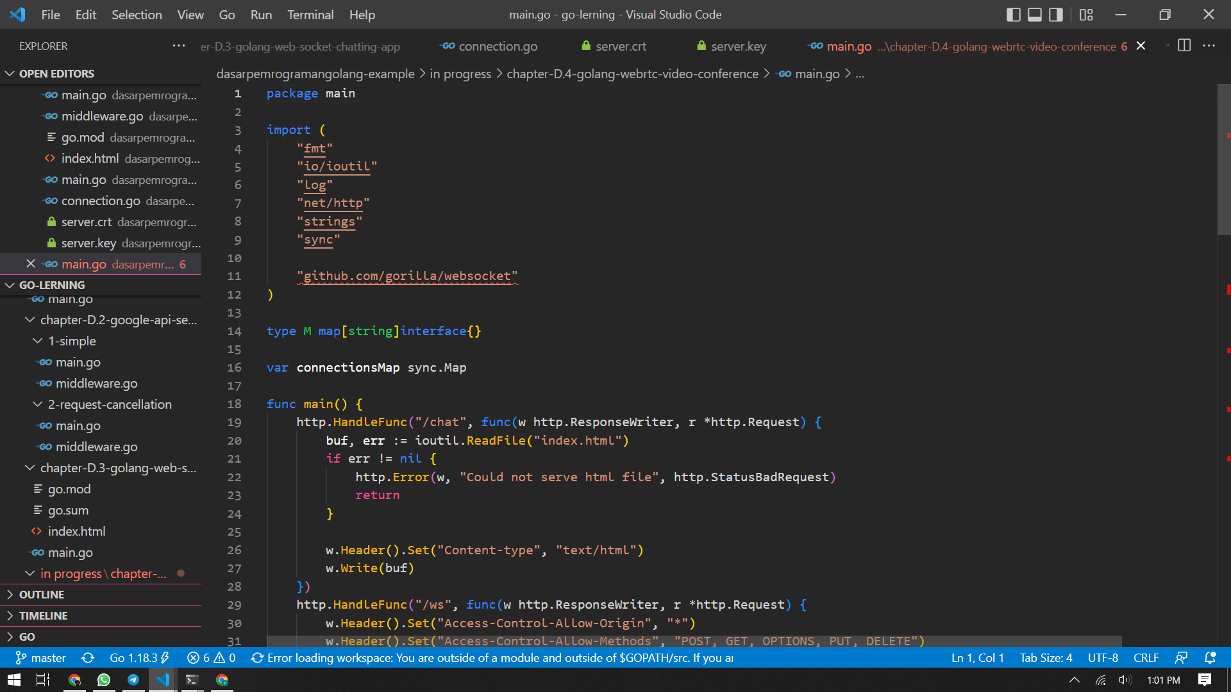
Task: Open Customize Layout icon in title bar
Action: click(x=1086, y=15)
